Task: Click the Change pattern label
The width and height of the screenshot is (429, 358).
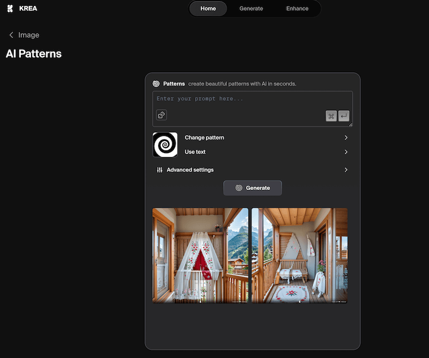Action: click(x=204, y=138)
